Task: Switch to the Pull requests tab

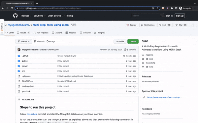Action: tap(41, 32)
